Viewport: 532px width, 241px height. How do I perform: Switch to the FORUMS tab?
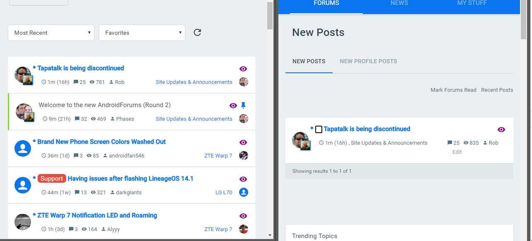pos(326,3)
